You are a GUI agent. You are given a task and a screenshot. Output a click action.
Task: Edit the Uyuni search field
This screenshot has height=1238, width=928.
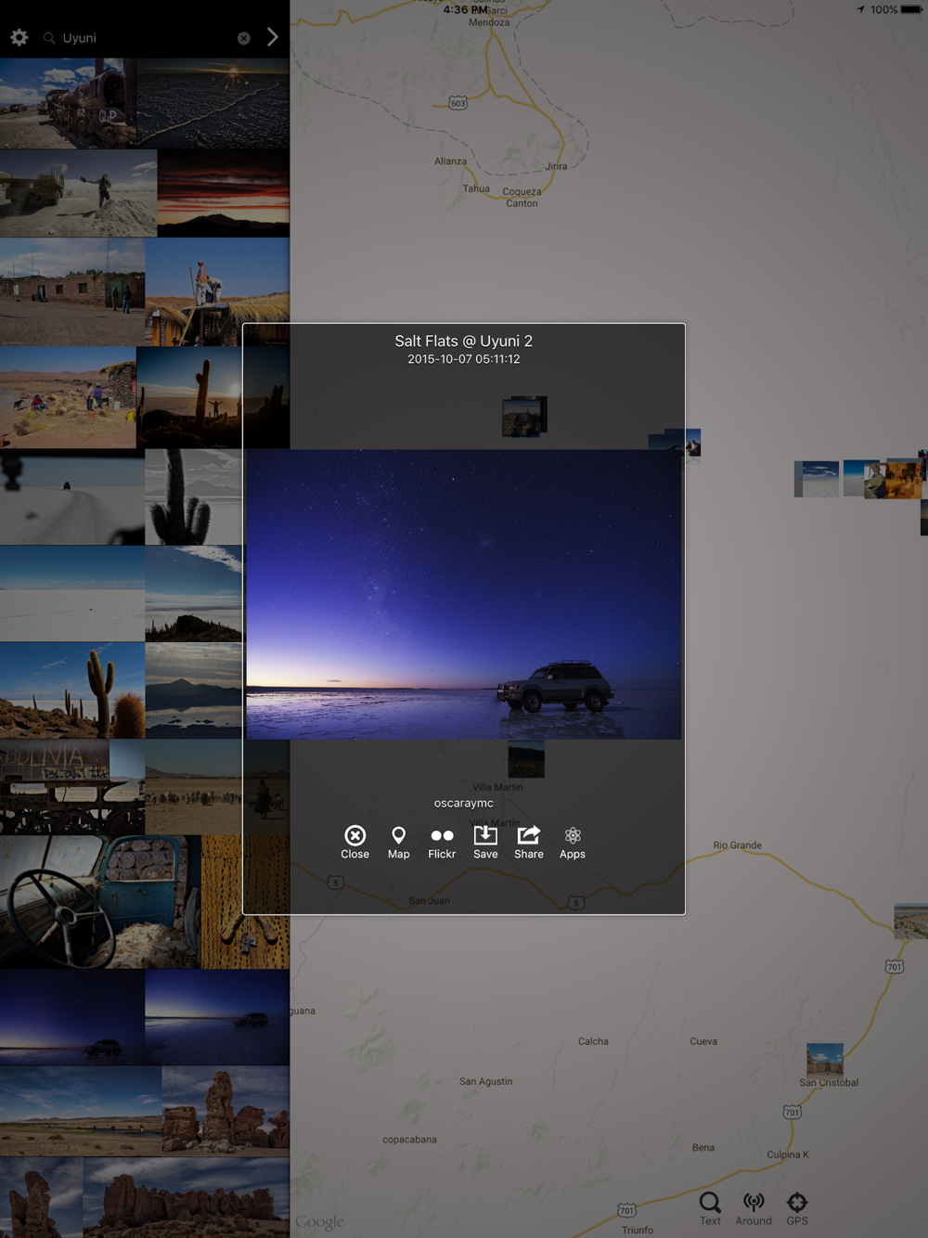(146, 38)
